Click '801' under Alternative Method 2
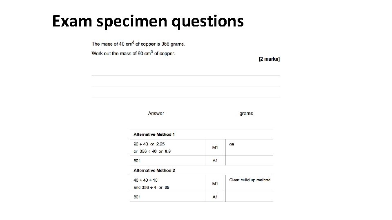The height and width of the screenshot is (220, 392). tap(138, 197)
